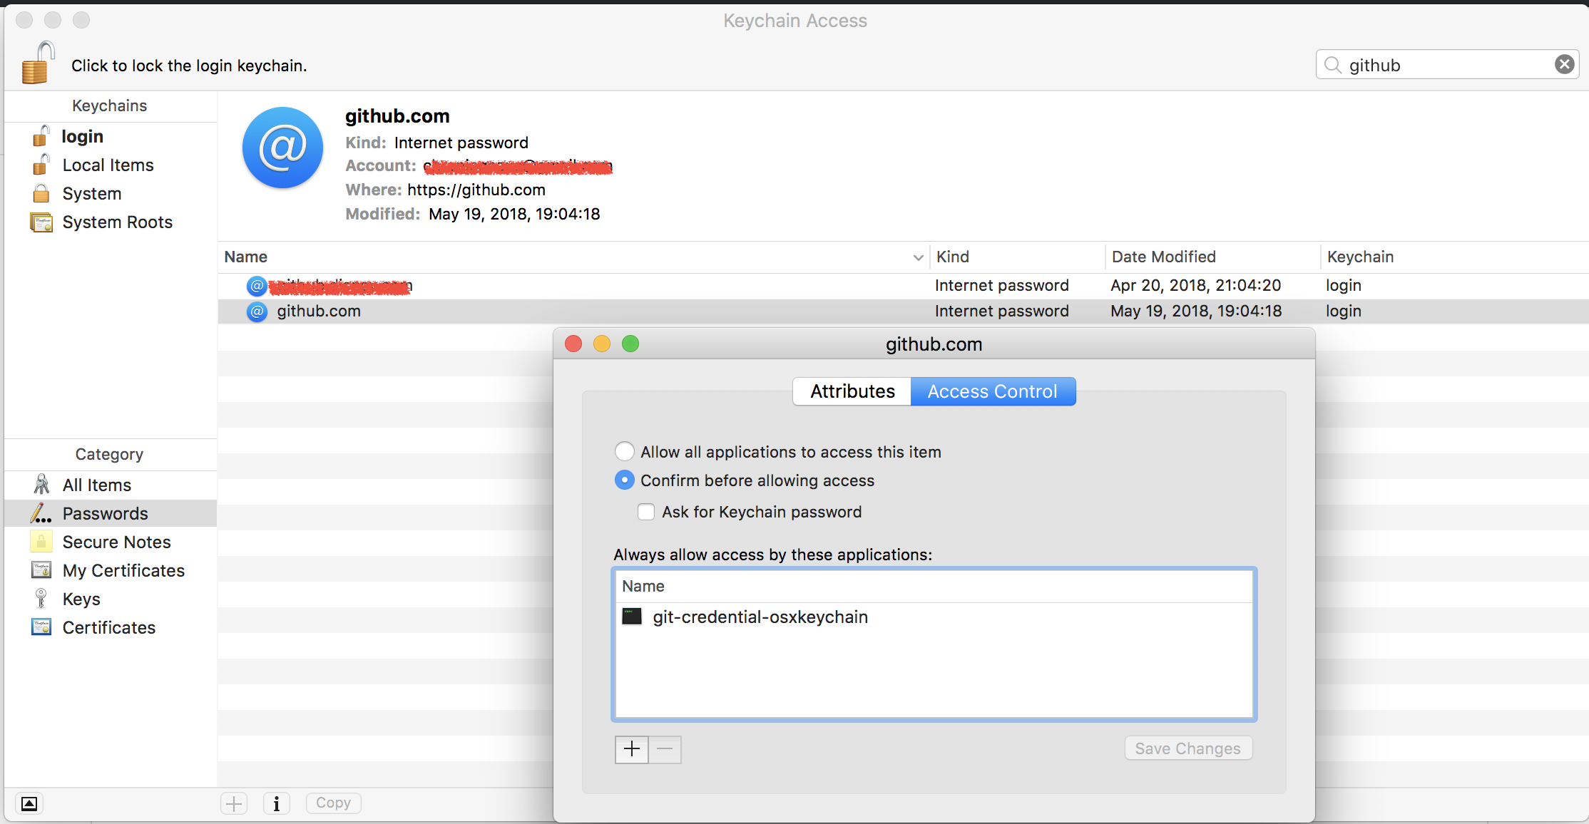Screen dimensions: 1589x824
Task: Click the Add item plus icon
Action: 632,748
